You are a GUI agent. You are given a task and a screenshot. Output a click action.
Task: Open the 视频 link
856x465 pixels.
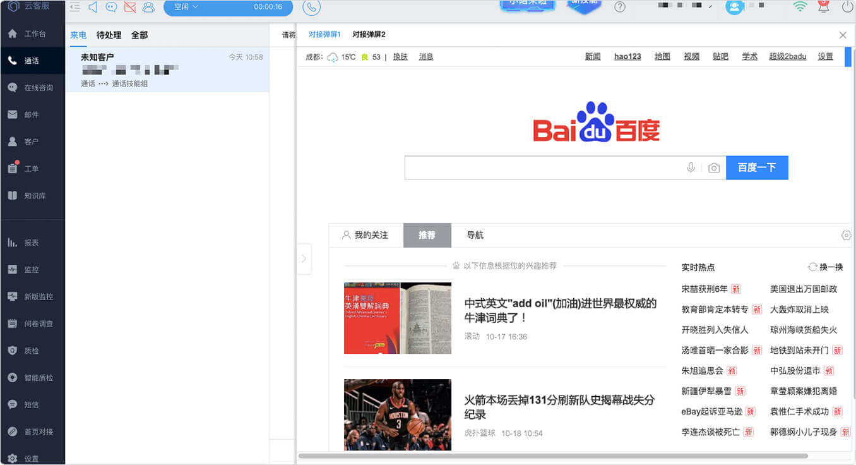click(692, 57)
